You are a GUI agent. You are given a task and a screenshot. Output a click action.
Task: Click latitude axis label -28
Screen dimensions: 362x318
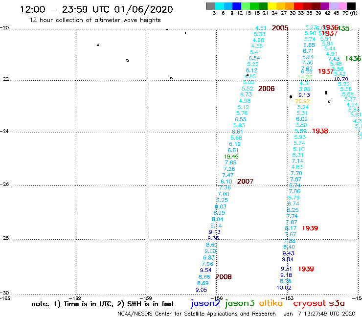click(4, 238)
